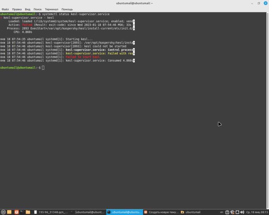
Task: Click the en keyboard layout indicator
Action: pyautogui.click(x=221, y=212)
